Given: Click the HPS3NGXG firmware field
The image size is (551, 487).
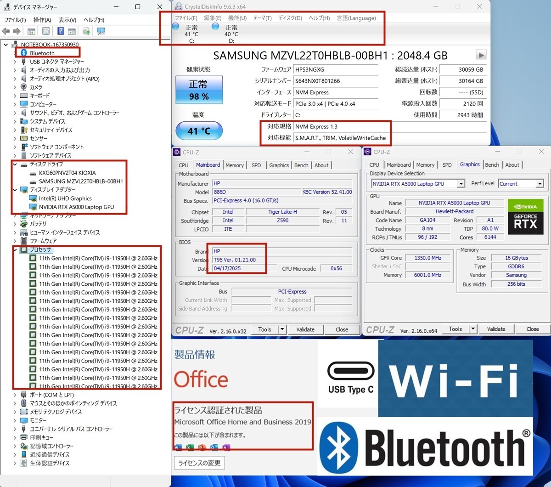Looking at the screenshot, I should pyautogui.click(x=336, y=69).
